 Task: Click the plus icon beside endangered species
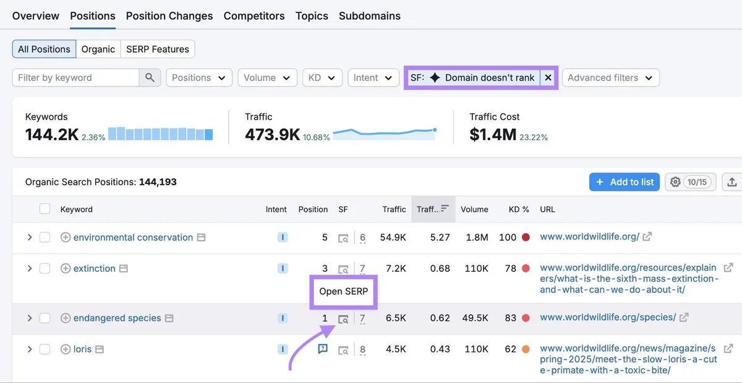tap(66, 318)
